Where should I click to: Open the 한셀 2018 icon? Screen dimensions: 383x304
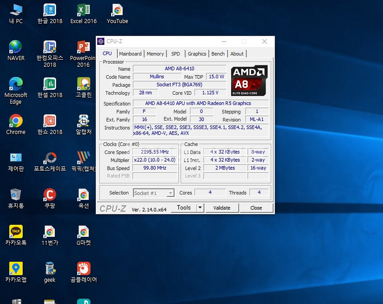[50, 88]
